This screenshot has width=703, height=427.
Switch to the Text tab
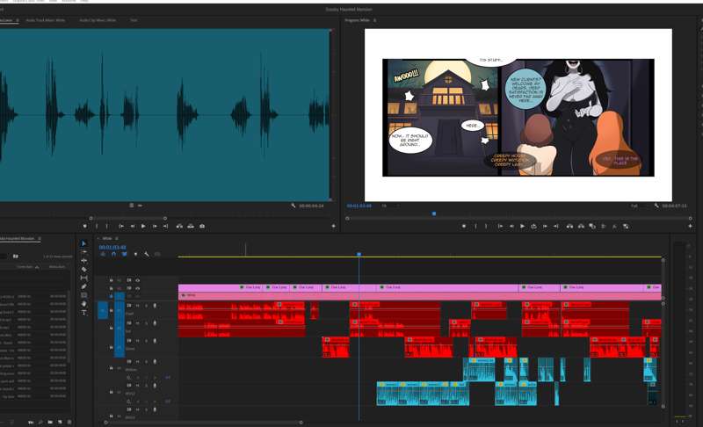click(134, 20)
